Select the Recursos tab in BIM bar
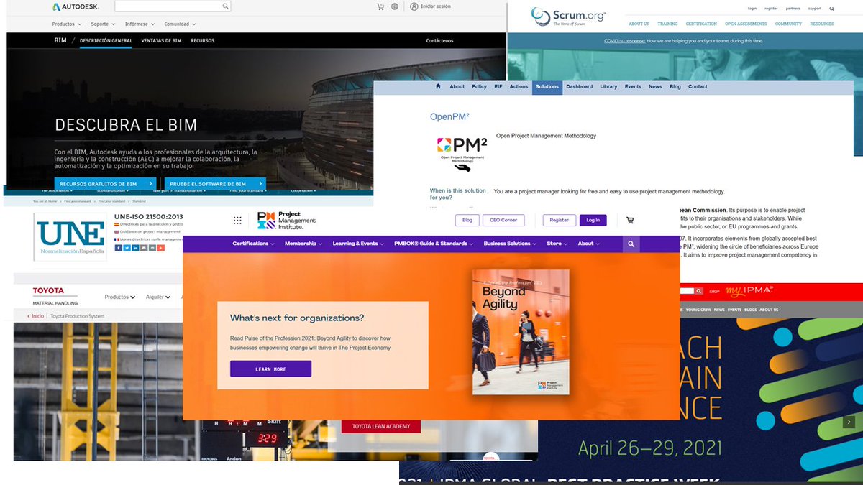863x485 pixels. [x=202, y=41]
